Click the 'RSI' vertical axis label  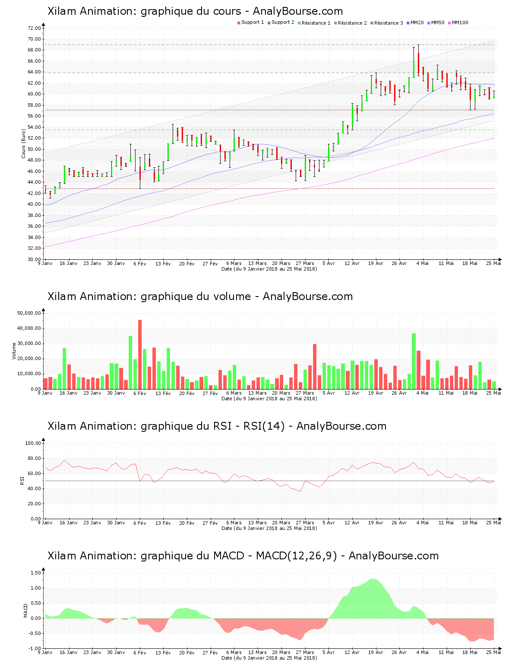pos(22,481)
